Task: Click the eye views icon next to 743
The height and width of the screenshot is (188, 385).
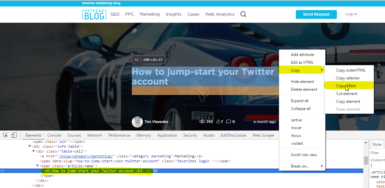Action: pos(202,122)
